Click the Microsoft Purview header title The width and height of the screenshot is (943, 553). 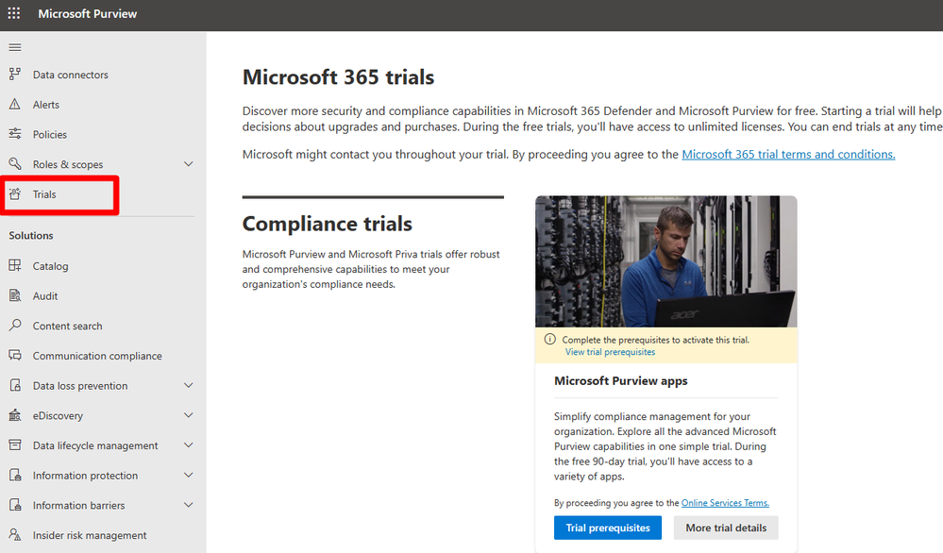click(88, 13)
